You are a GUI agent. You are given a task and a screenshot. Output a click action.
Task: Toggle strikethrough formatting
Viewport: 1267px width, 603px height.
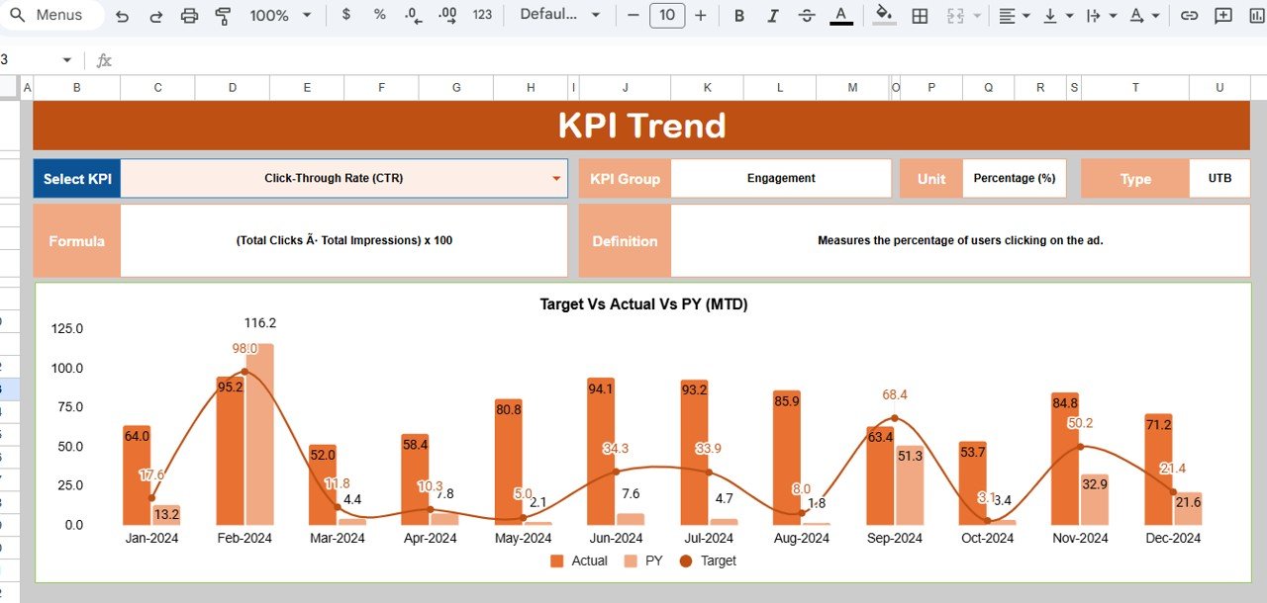pyautogui.click(x=807, y=16)
